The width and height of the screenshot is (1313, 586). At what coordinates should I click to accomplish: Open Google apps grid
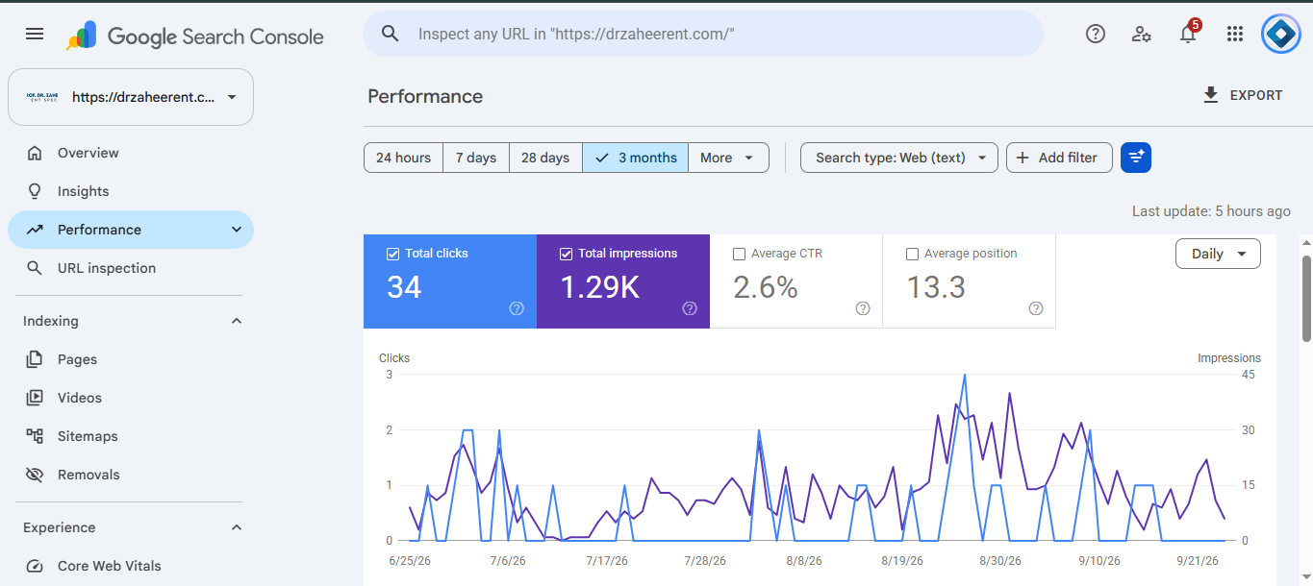click(1235, 34)
